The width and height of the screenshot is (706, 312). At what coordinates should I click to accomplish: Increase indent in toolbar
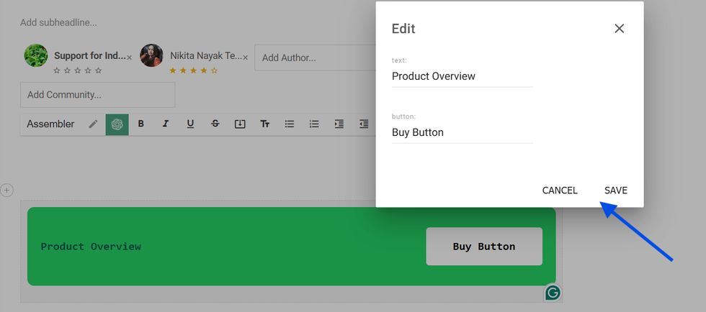tap(339, 124)
